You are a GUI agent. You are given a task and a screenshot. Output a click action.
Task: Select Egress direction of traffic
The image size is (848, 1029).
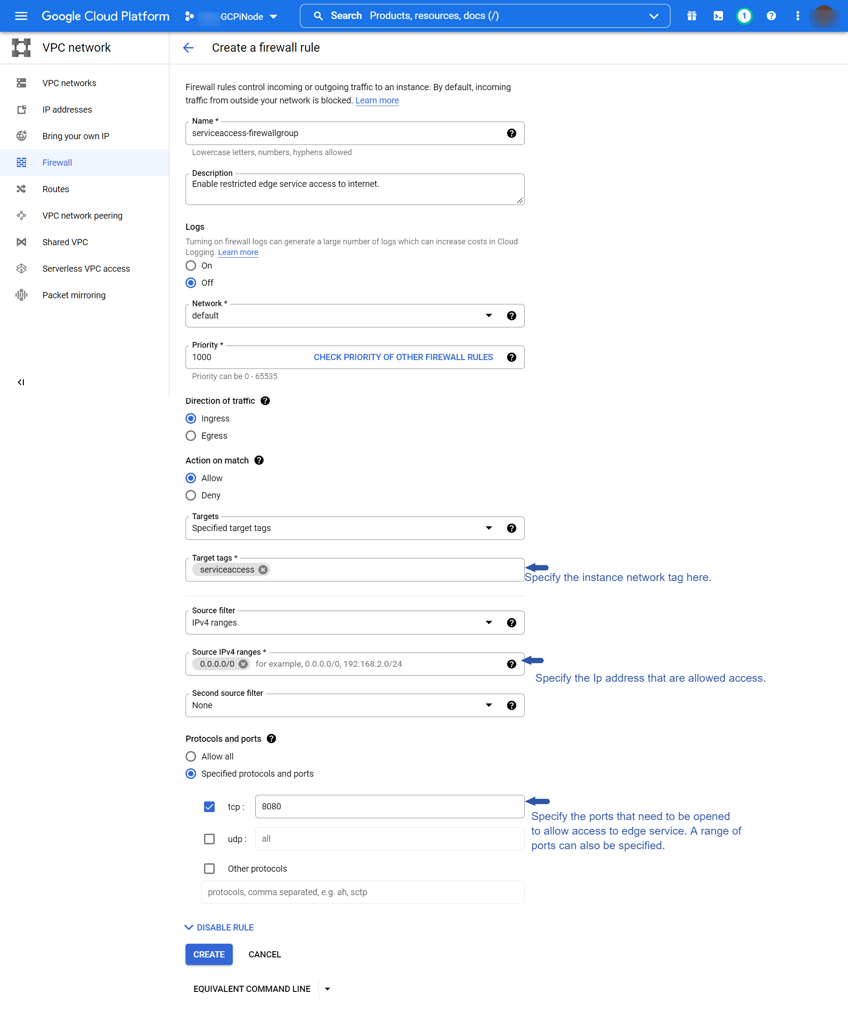(x=190, y=436)
